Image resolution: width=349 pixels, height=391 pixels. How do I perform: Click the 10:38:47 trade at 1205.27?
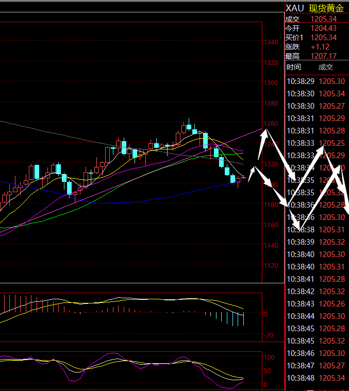(x=316, y=366)
